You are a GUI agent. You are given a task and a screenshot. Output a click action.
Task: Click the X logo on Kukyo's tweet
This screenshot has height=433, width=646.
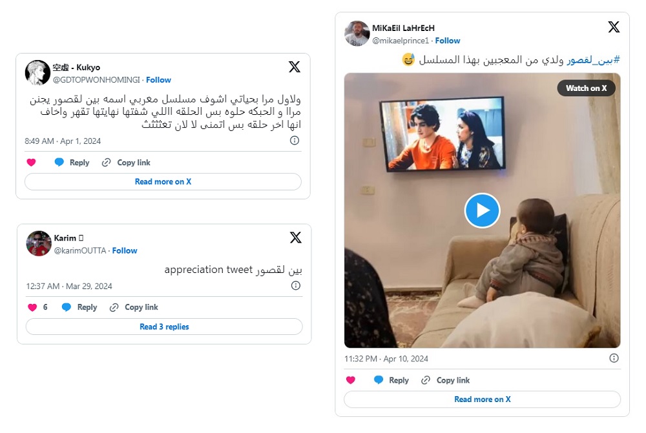click(x=294, y=66)
